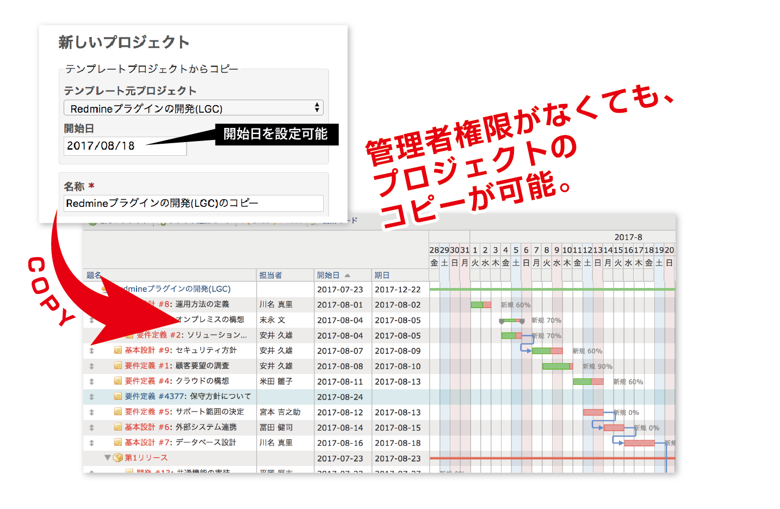The height and width of the screenshot is (509, 780).
Task: Click Gantt bar for 顧客要望の調査 90%
Action: 558,366
